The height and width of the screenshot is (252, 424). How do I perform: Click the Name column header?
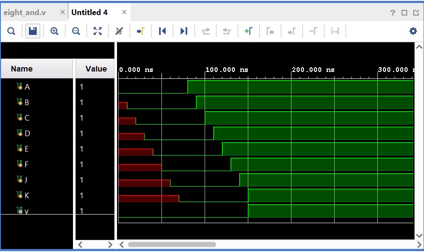tap(37, 69)
